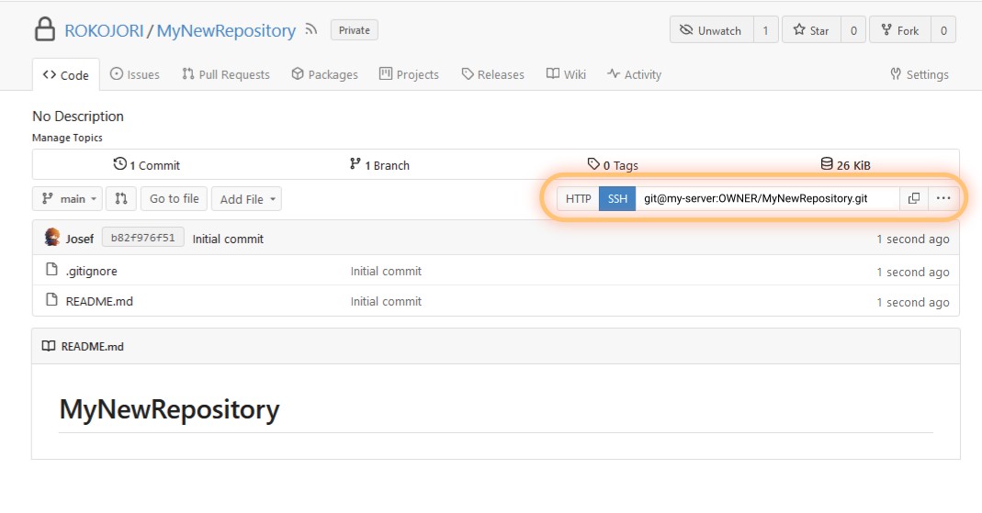Click the README.md file icon in list

[x=52, y=301]
